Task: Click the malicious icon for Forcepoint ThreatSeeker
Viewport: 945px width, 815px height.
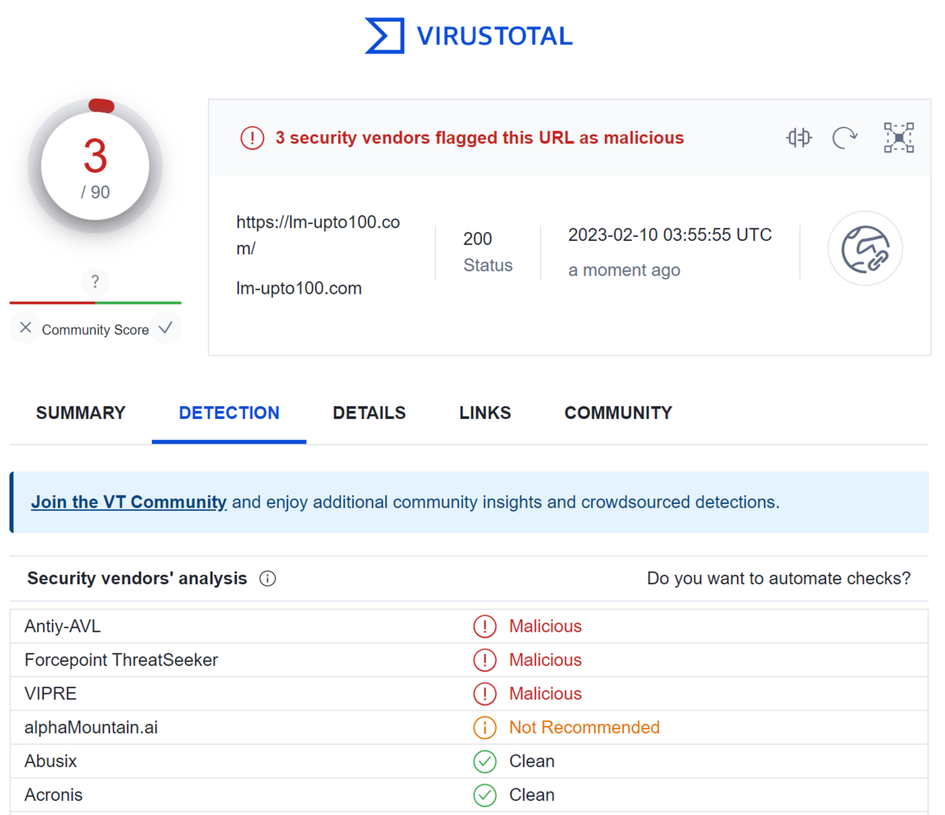Action: pos(484,660)
